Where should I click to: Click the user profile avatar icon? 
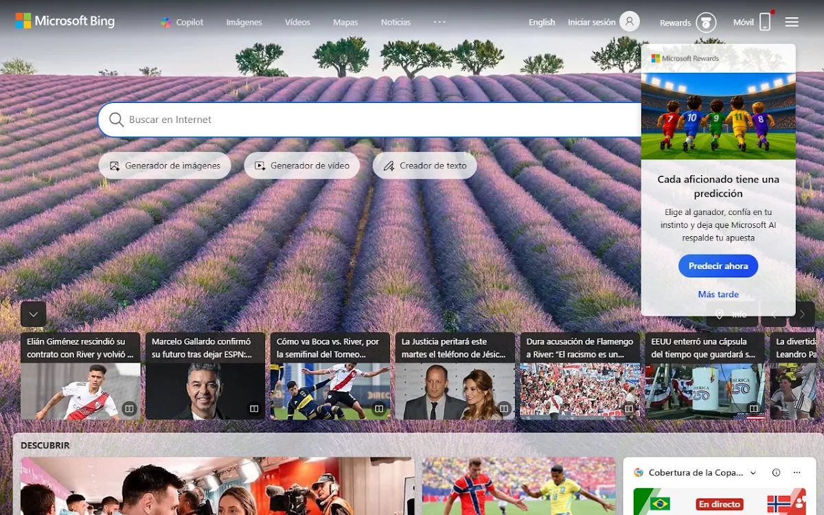coord(629,22)
